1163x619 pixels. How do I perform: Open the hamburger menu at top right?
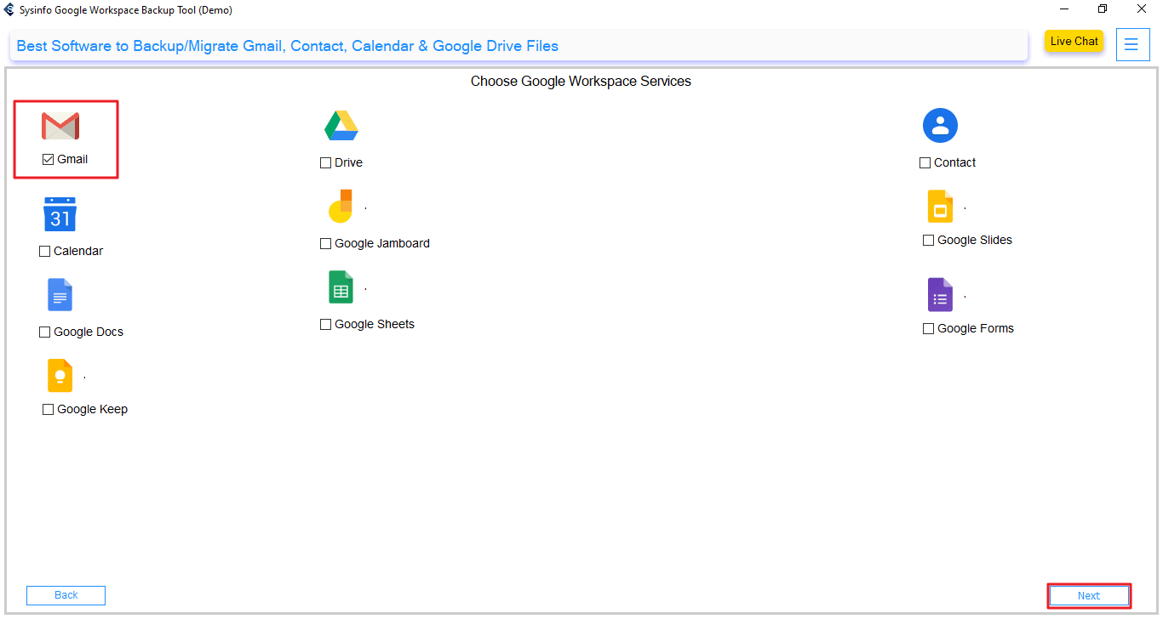1131,45
